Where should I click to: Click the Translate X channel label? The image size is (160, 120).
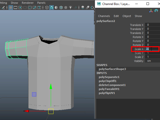tap(136, 25)
